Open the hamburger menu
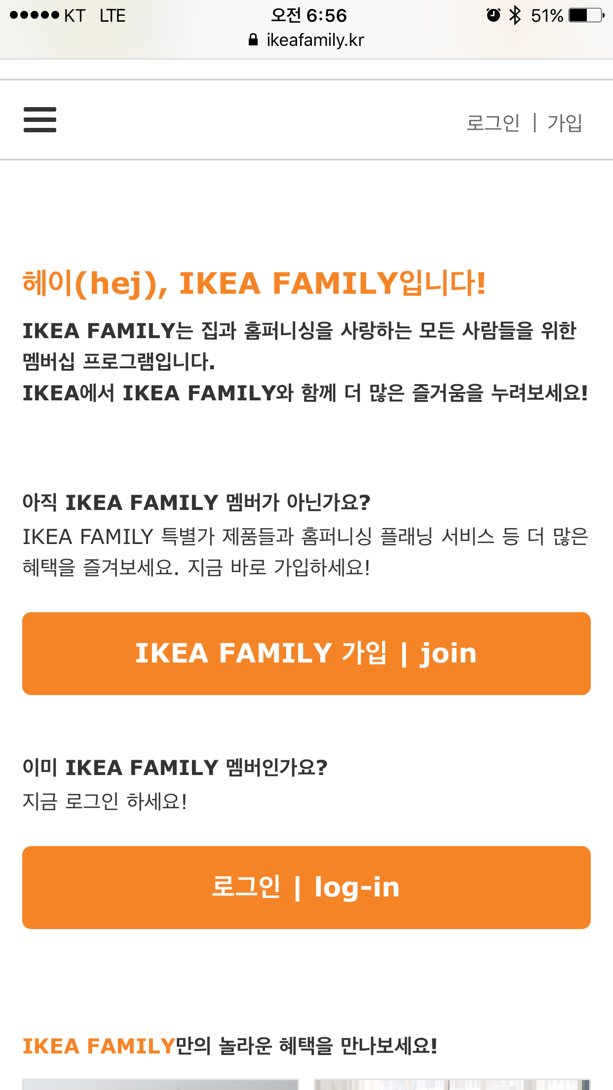 [40, 120]
